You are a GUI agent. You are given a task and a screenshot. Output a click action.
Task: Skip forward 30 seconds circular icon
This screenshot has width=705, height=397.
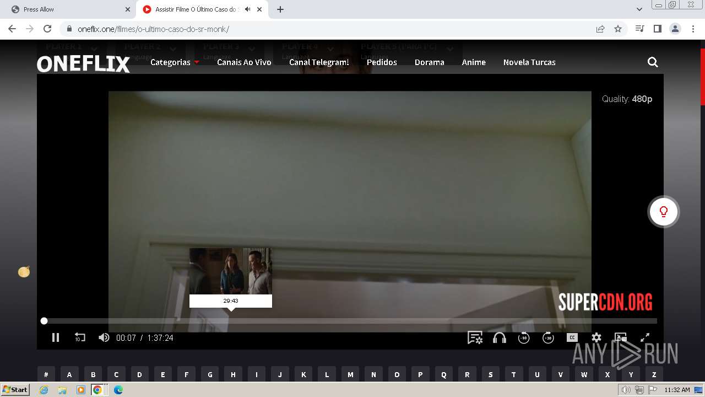(548, 337)
